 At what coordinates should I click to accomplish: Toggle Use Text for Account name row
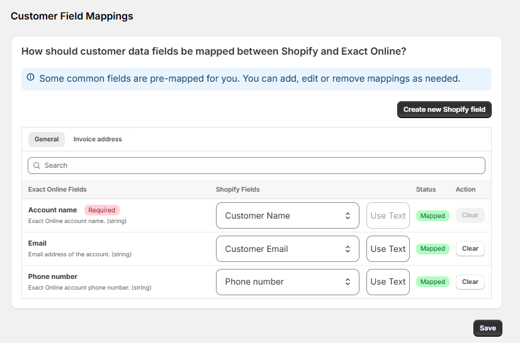[x=388, y=215]
